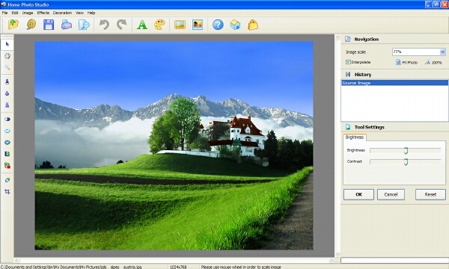Select the crop tool in left toolbar

[x=7, y=191]
